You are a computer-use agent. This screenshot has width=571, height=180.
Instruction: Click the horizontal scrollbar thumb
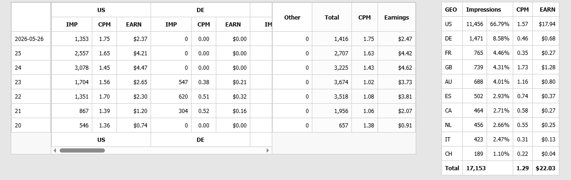(82, 150)
